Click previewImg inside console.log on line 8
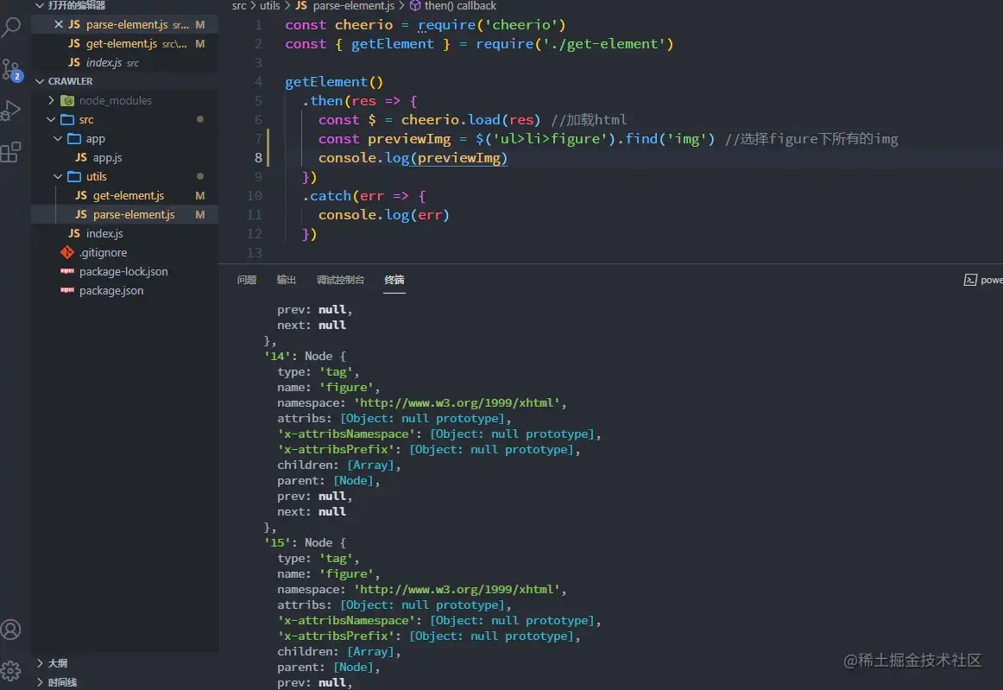The image size is (1003, 690). pos(458,158)
